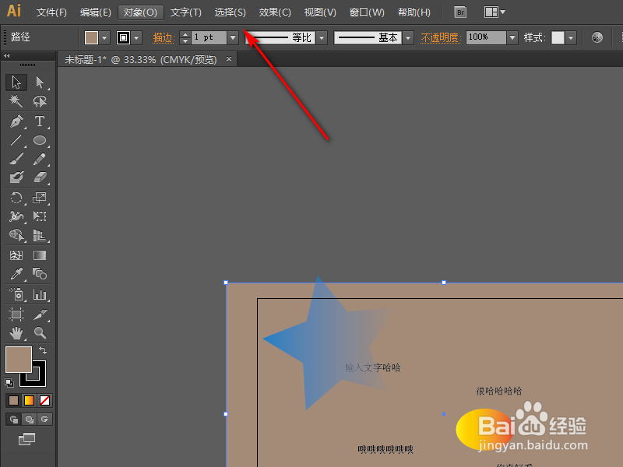The image size is (623, 467).
Task: Open the 文件(F) menu
Action: (51, 12)
